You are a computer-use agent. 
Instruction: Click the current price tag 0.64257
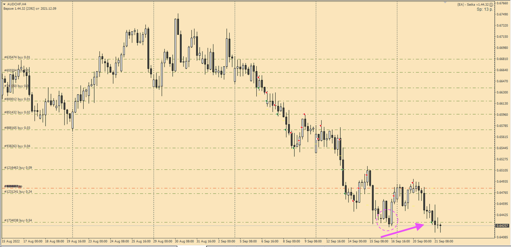502,226
